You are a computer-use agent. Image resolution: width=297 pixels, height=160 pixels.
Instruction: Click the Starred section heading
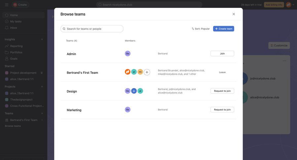pyautogui.click(x=10, y=66)
